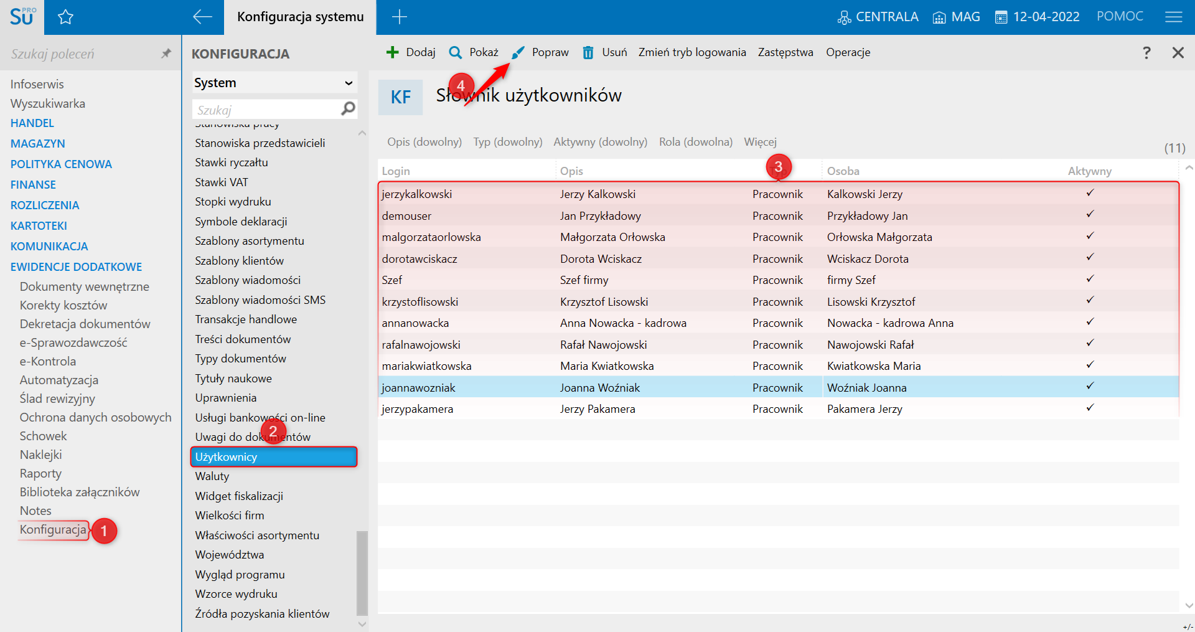The width and height of the screenshot is (1195, 632).
Task: Click the configuration list scrollbar thumb
Action: [x=362, y=573]
